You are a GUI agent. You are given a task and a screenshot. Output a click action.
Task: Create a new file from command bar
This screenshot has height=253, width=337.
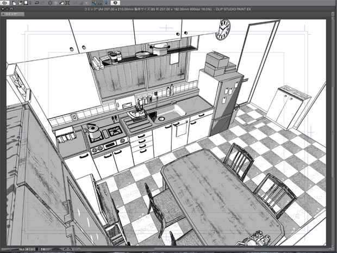14,3
